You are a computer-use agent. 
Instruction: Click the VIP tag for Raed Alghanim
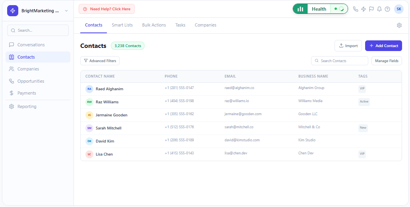pyautogui.click(x=362, y=89)
